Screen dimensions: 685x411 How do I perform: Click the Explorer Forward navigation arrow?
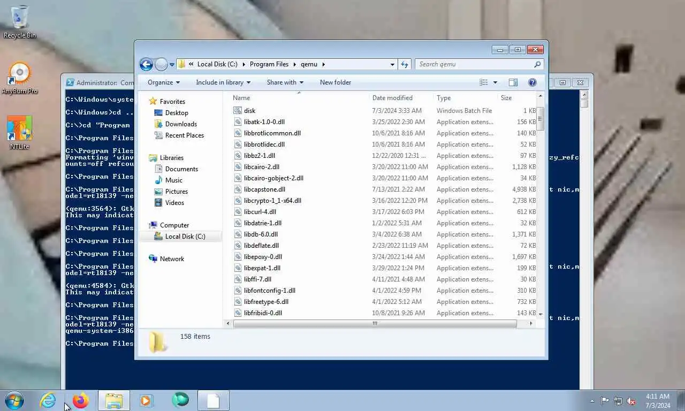point(161,64)
